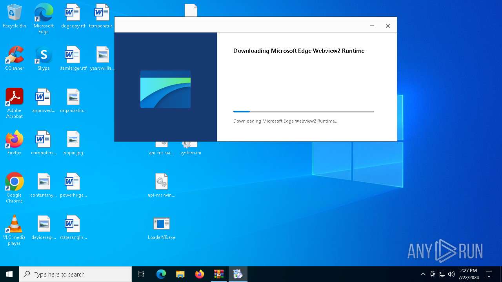Open the clock showing 2:27 PM

point(468,274)
